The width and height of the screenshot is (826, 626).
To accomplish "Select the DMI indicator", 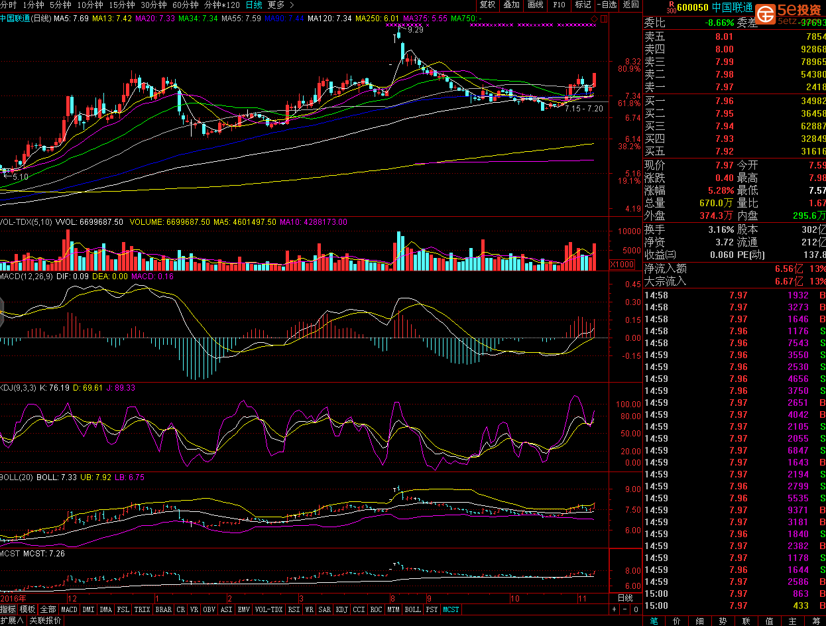I will 88,609.
